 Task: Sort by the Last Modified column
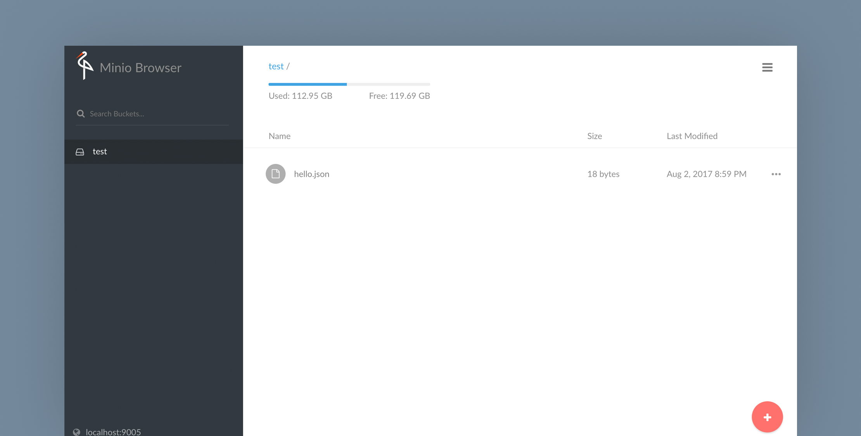[x=692, y=136]
